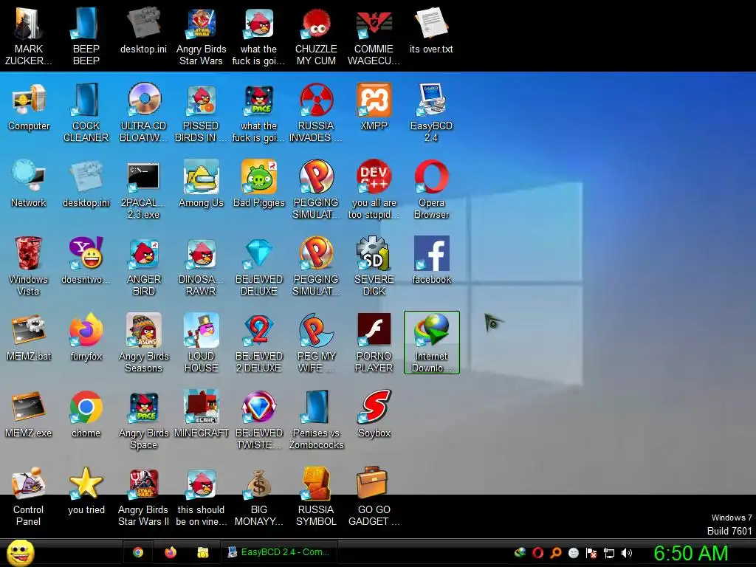Viewport: 756px width, 567px height.
Task: Select the BEEP BEEP blue shortcut
Action: 86,35
